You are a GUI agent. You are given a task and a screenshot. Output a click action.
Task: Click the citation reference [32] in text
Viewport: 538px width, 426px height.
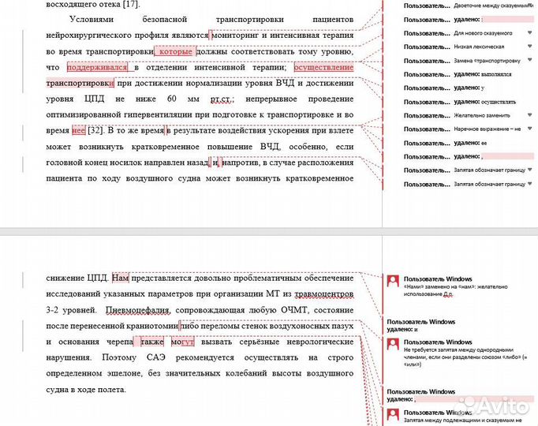click(x=98, y=130)
